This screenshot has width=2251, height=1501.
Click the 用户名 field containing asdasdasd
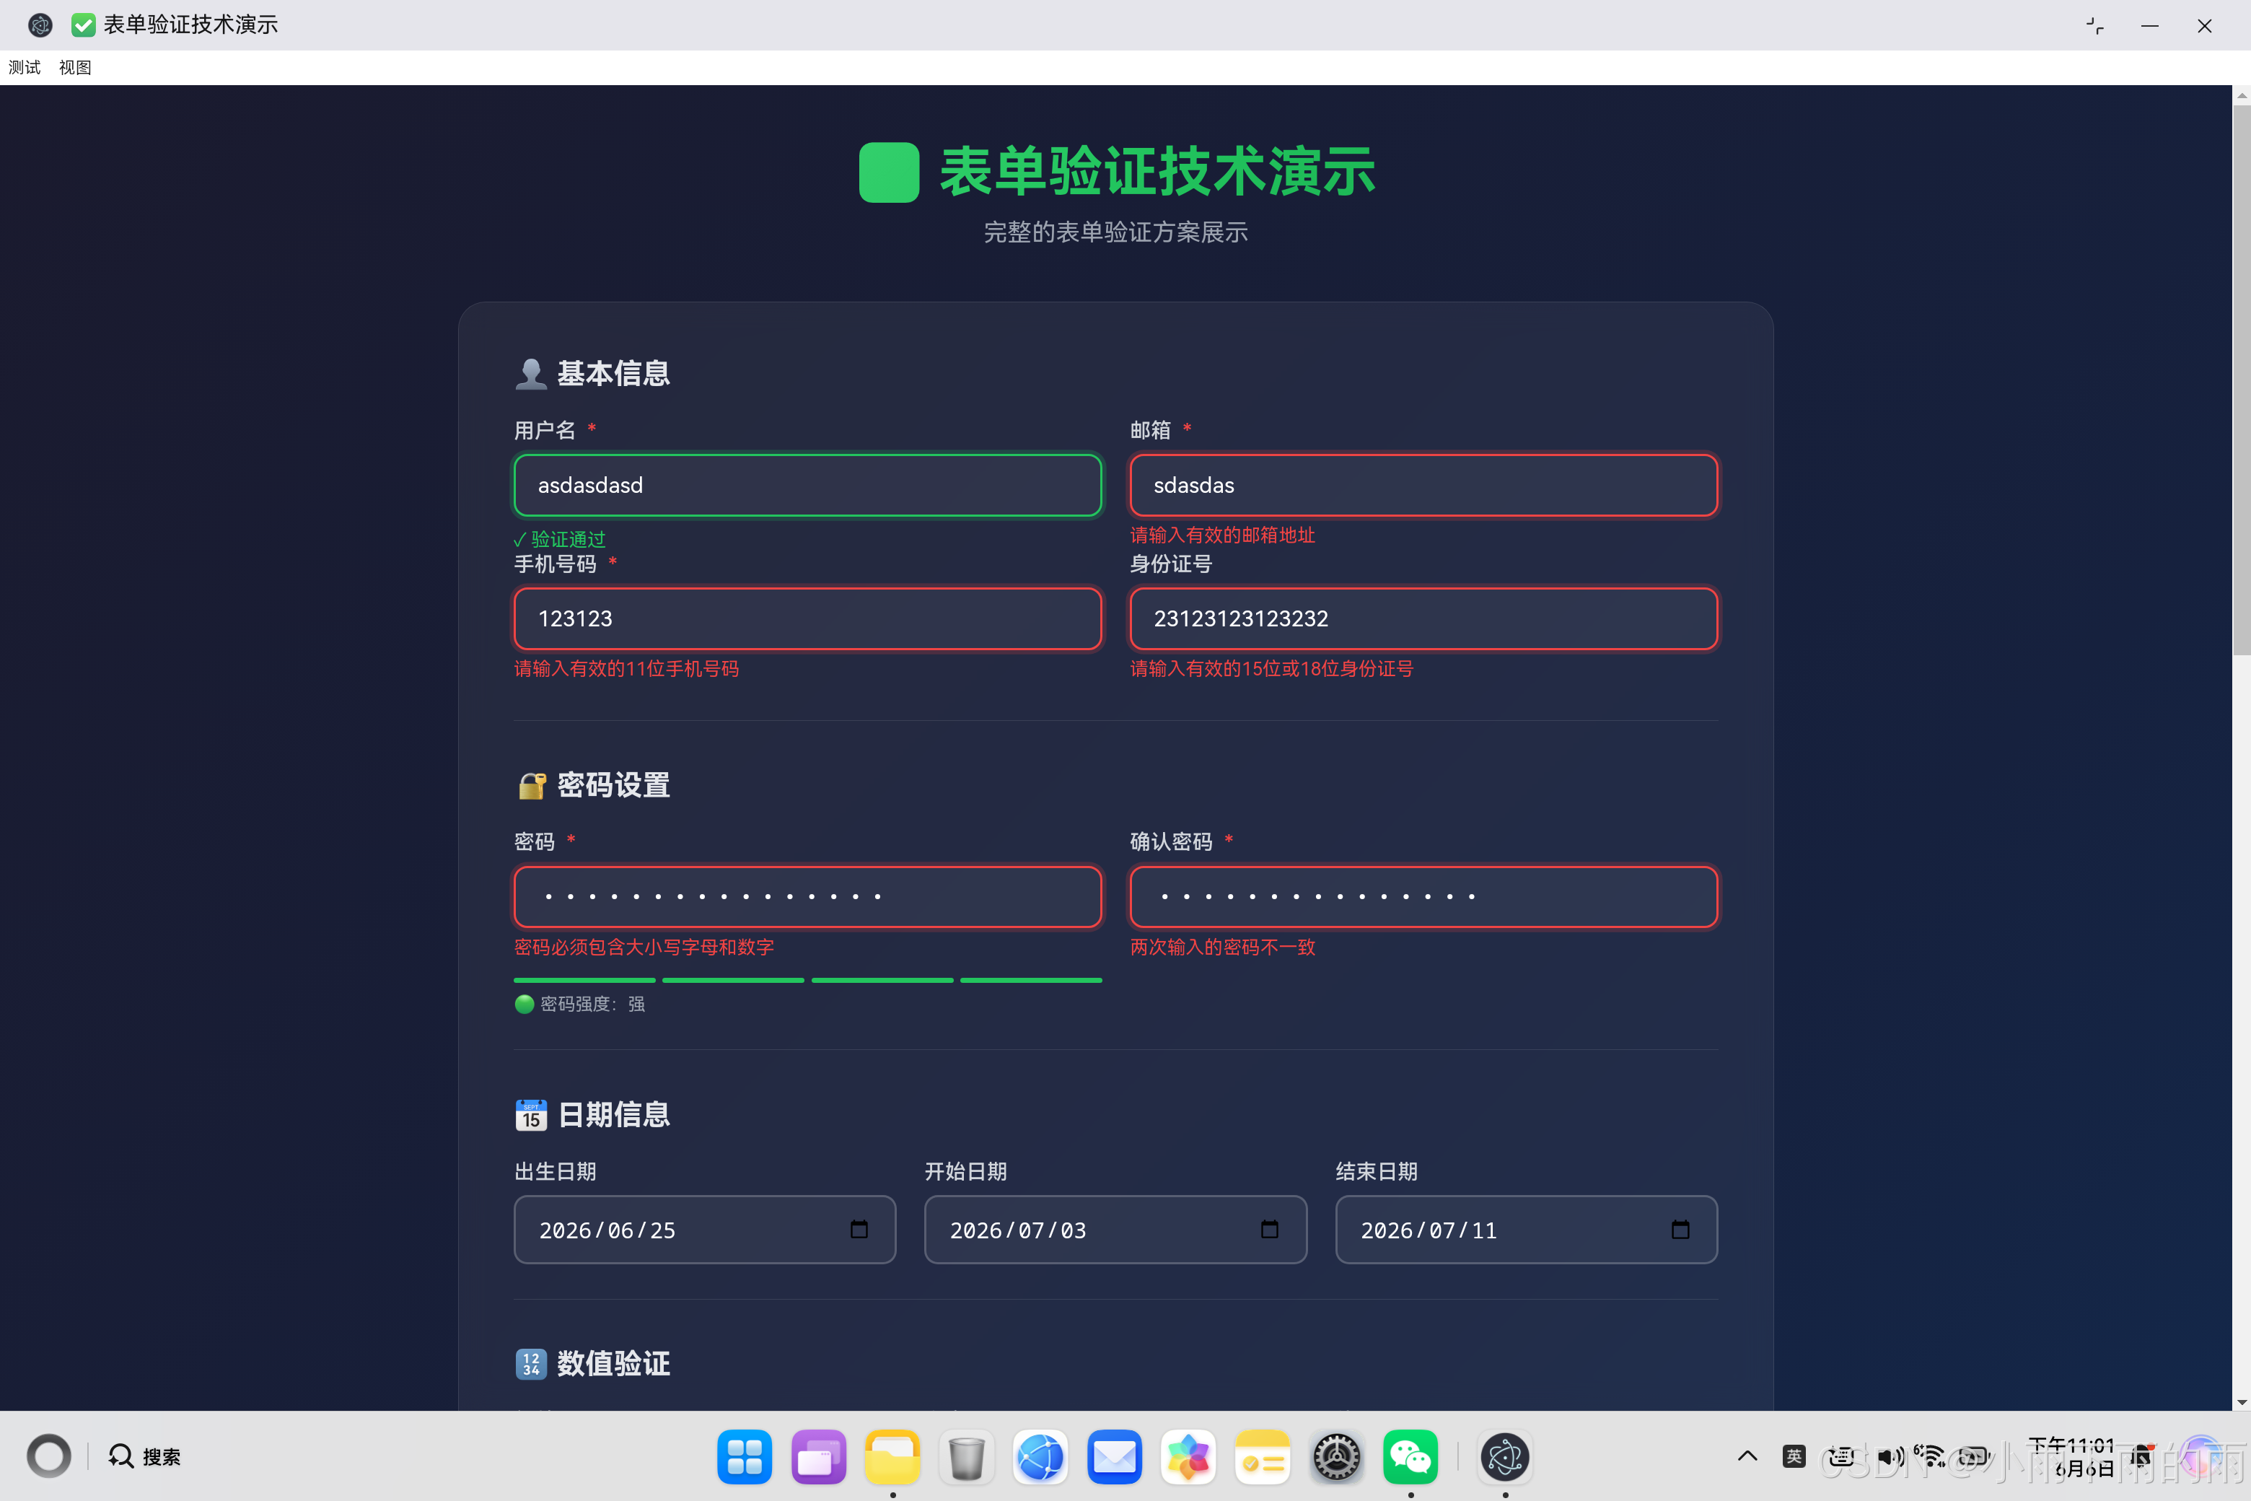(x=808, y=486)
